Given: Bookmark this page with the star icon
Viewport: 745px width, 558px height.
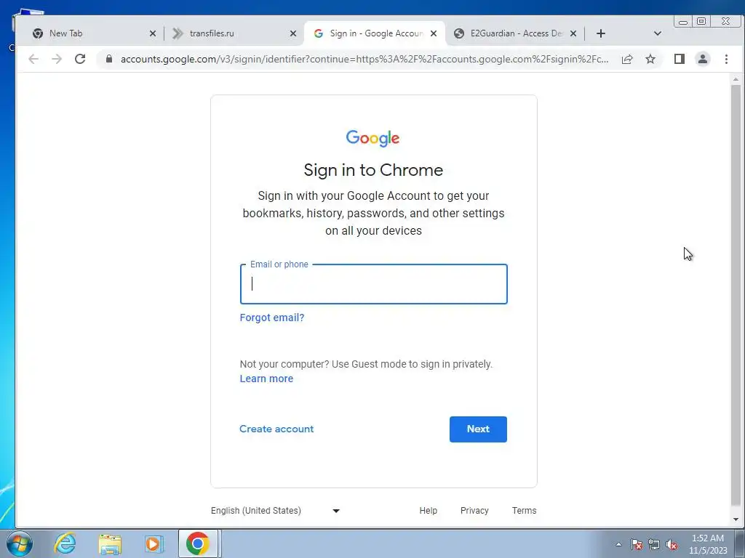Looking at the screenshot, I should (x=650, y=59).
